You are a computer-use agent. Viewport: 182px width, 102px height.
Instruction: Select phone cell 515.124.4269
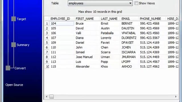(x=152, y=47)
